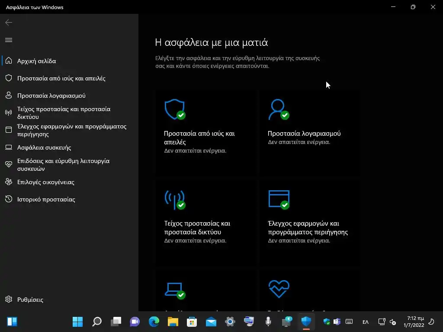Open Τείχος προστασίας και προστασία δικτύου tile title
This screenshot has width=443, height=332.
[x=197, y=227]
